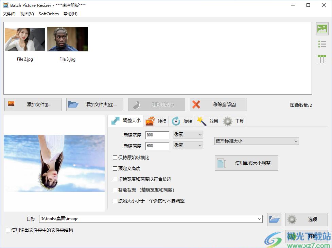Switch to table details view icon
The width and height of the screenshot is (332, 248).
tap(322, 59)
